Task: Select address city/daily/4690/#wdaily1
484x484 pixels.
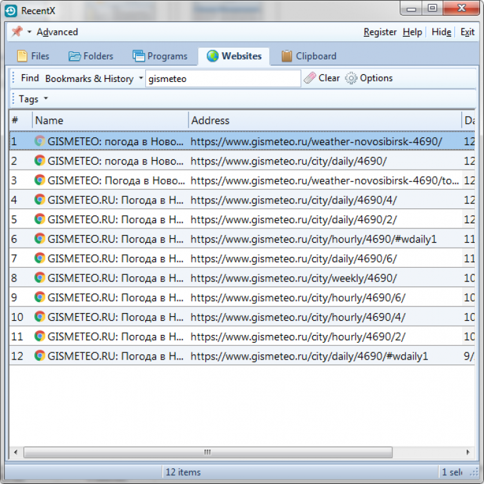Action: (x=309, y=356)
